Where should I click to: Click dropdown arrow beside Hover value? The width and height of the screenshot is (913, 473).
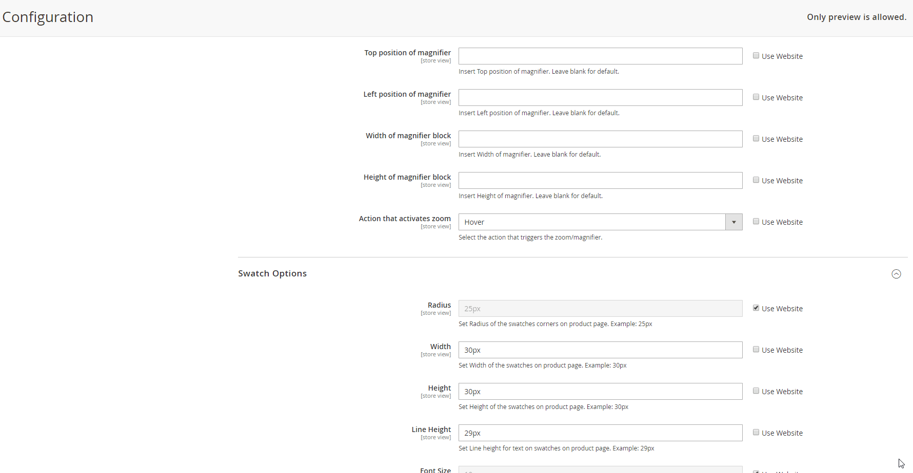click(x=733, y=222)
